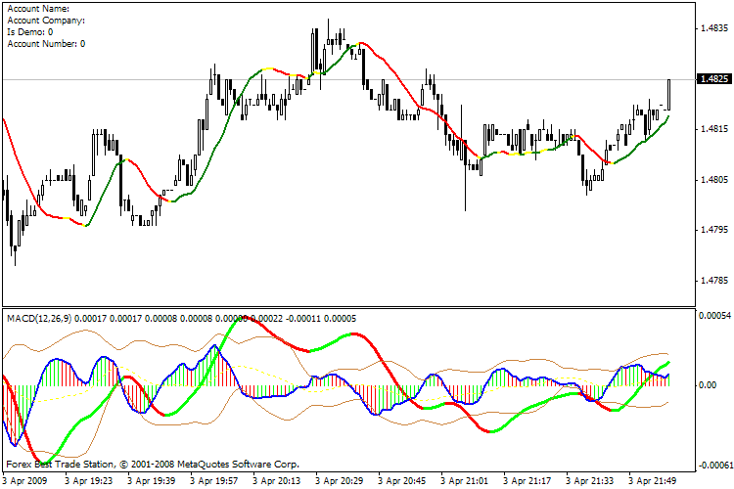Click the 0.00054 MACD scale label
The height and width of the screenshot is (489, 734).
(x=713, y=316)
